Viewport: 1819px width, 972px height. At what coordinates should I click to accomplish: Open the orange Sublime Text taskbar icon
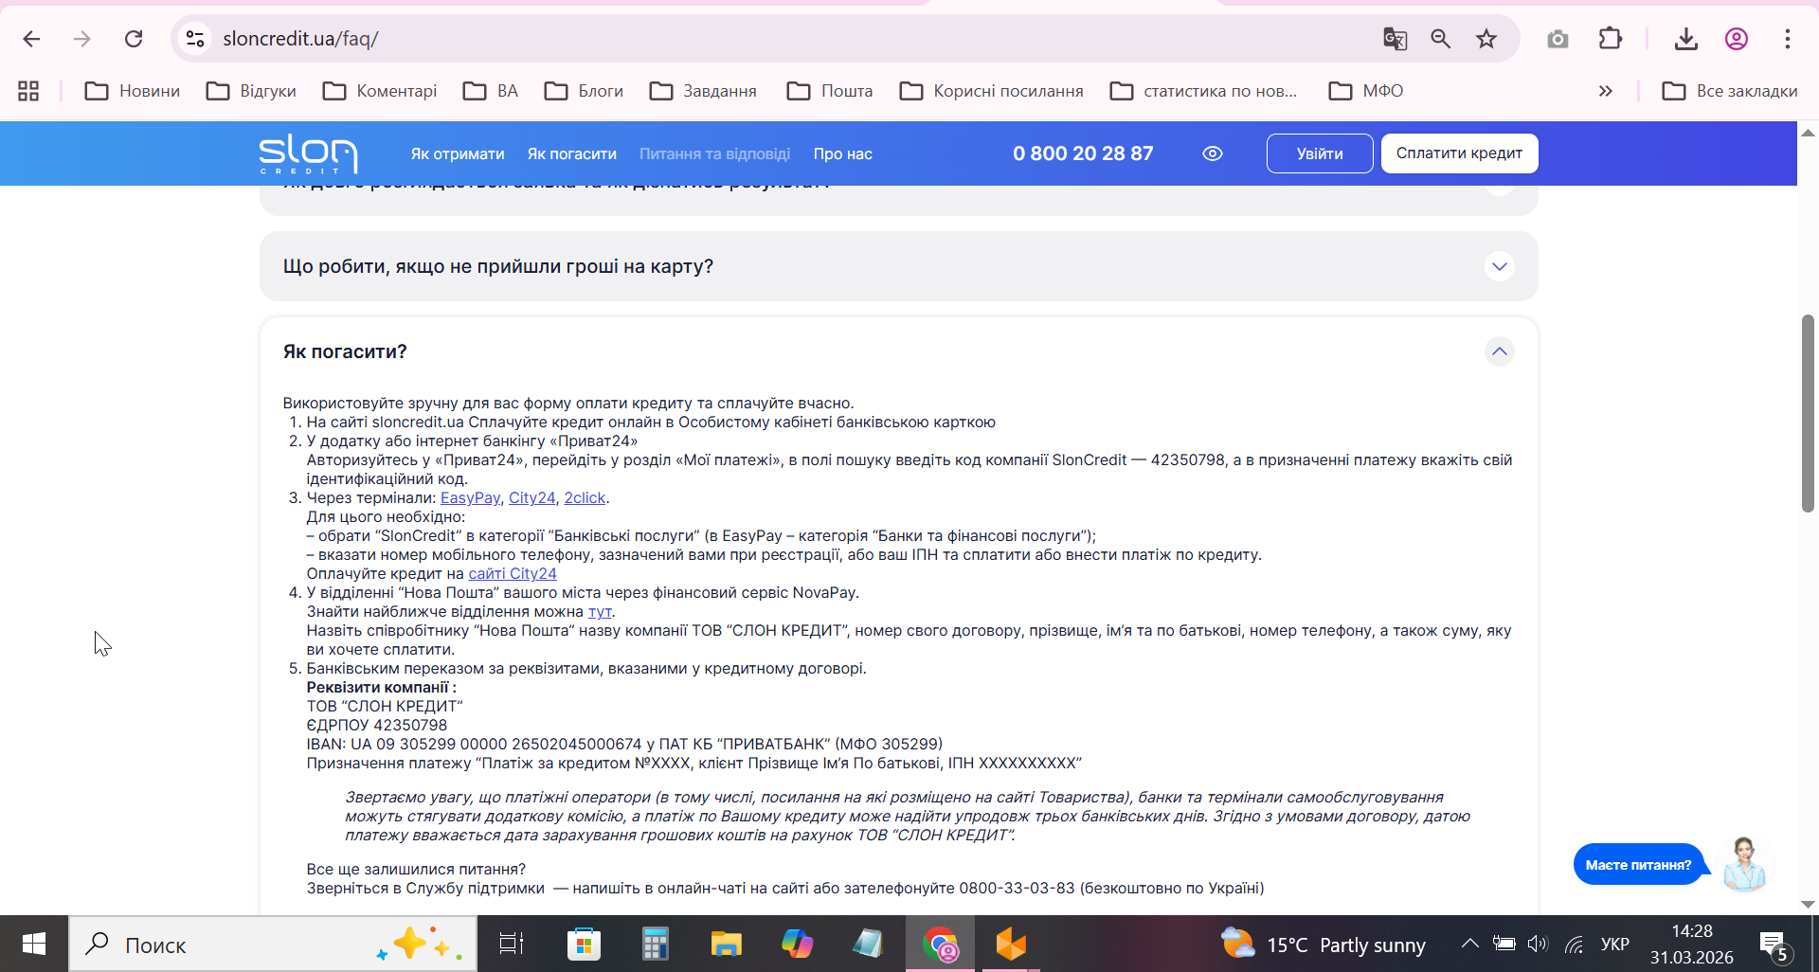(1011, 944)
